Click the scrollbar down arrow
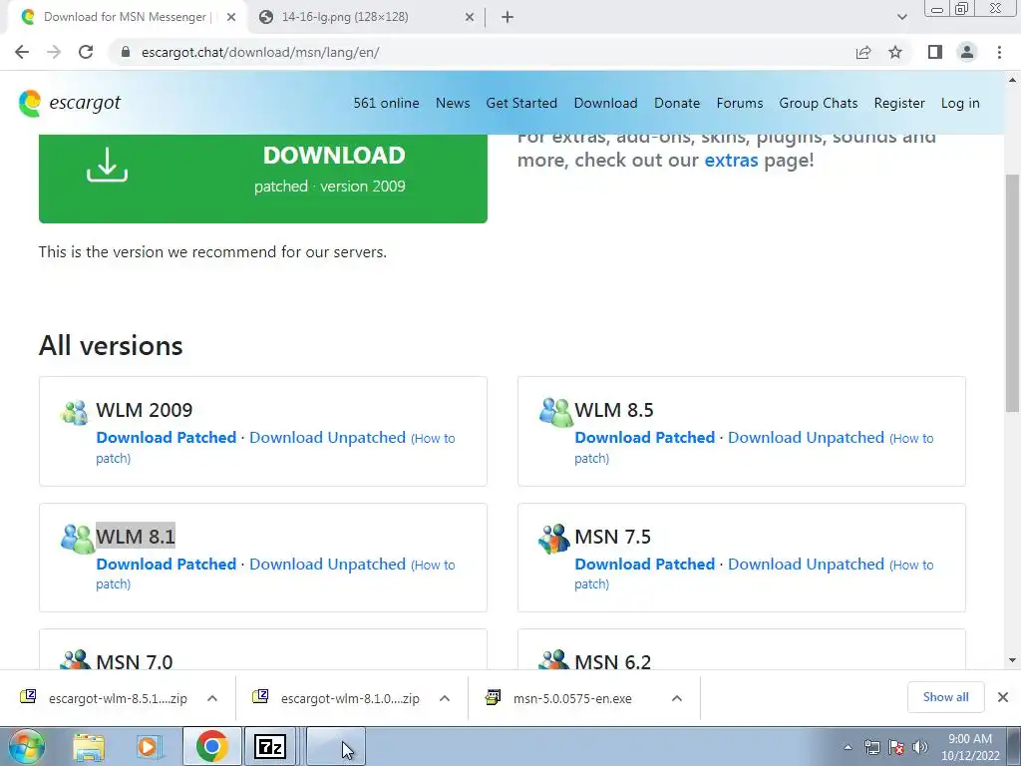Screen dimensions: 1021x766 [x=1012, y=660]
